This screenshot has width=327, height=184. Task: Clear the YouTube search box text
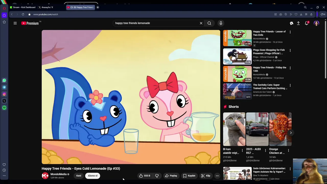click(x=201, y=23)
